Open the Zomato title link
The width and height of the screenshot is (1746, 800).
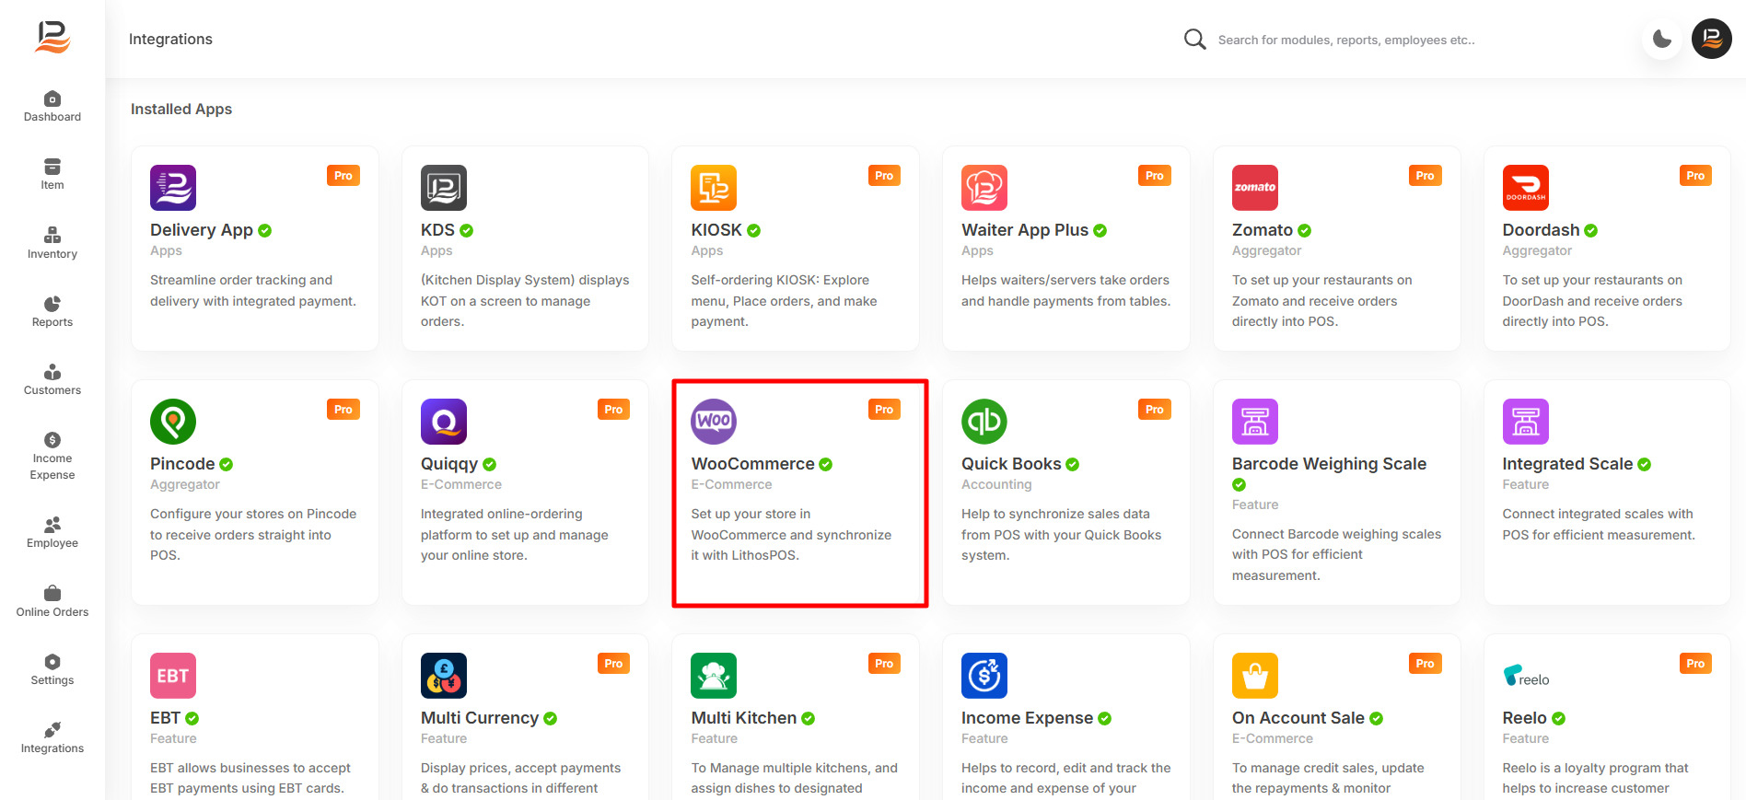(1263, 230)
